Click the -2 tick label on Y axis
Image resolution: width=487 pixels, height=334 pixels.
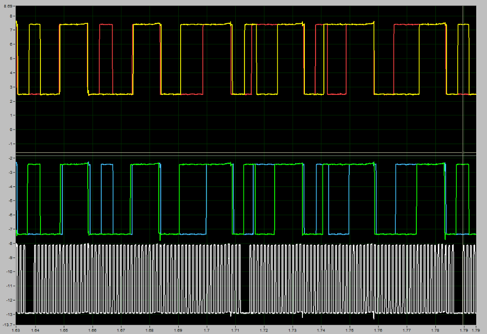(x=10, y=158)
